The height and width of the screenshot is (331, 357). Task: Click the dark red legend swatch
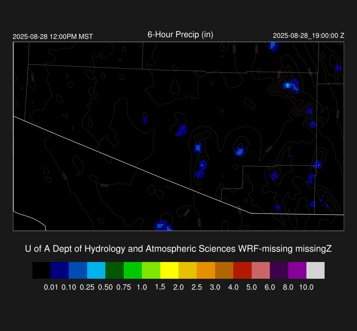click(x=243, y=270)
